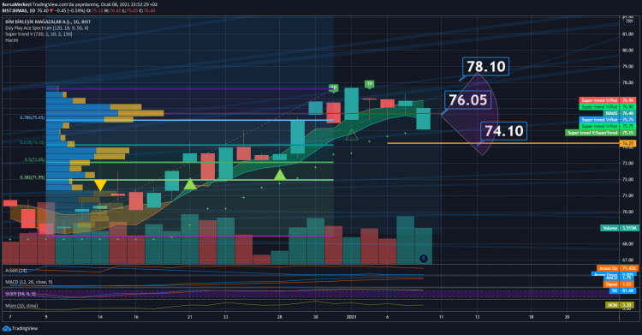642x335 pixels.
Task: Click the orange 74.25 price axis label
Action: pos(627,144)
